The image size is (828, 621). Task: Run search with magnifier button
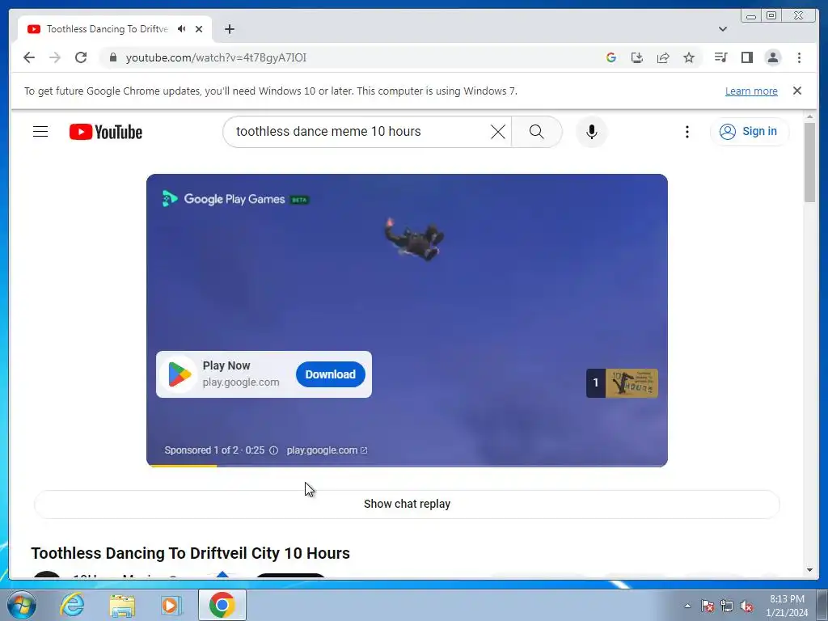pyautogui.click(x=537, y=132)
